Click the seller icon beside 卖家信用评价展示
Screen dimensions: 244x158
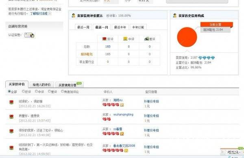click(x=74, y=15)
